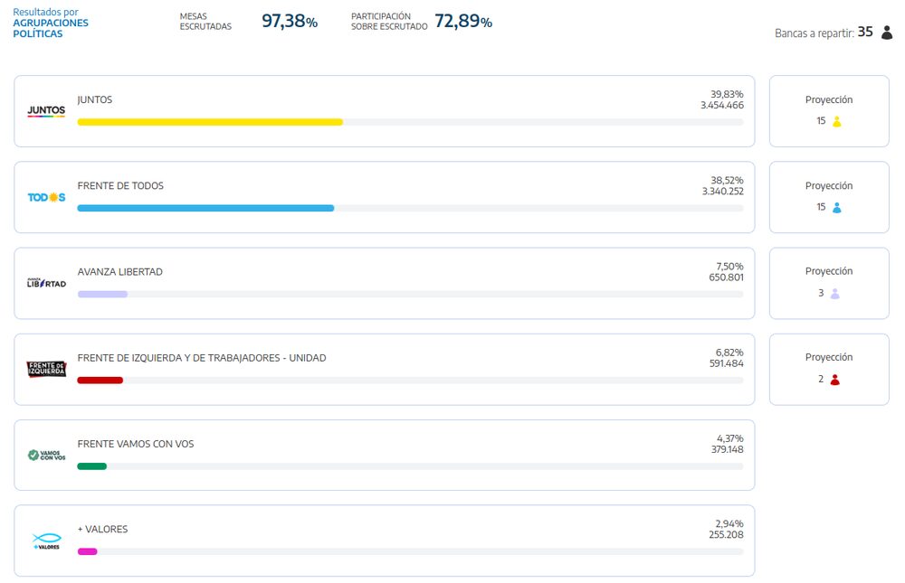
Task: Click the AVANZA LIBERTAD party name
Action: coord(119,271)
